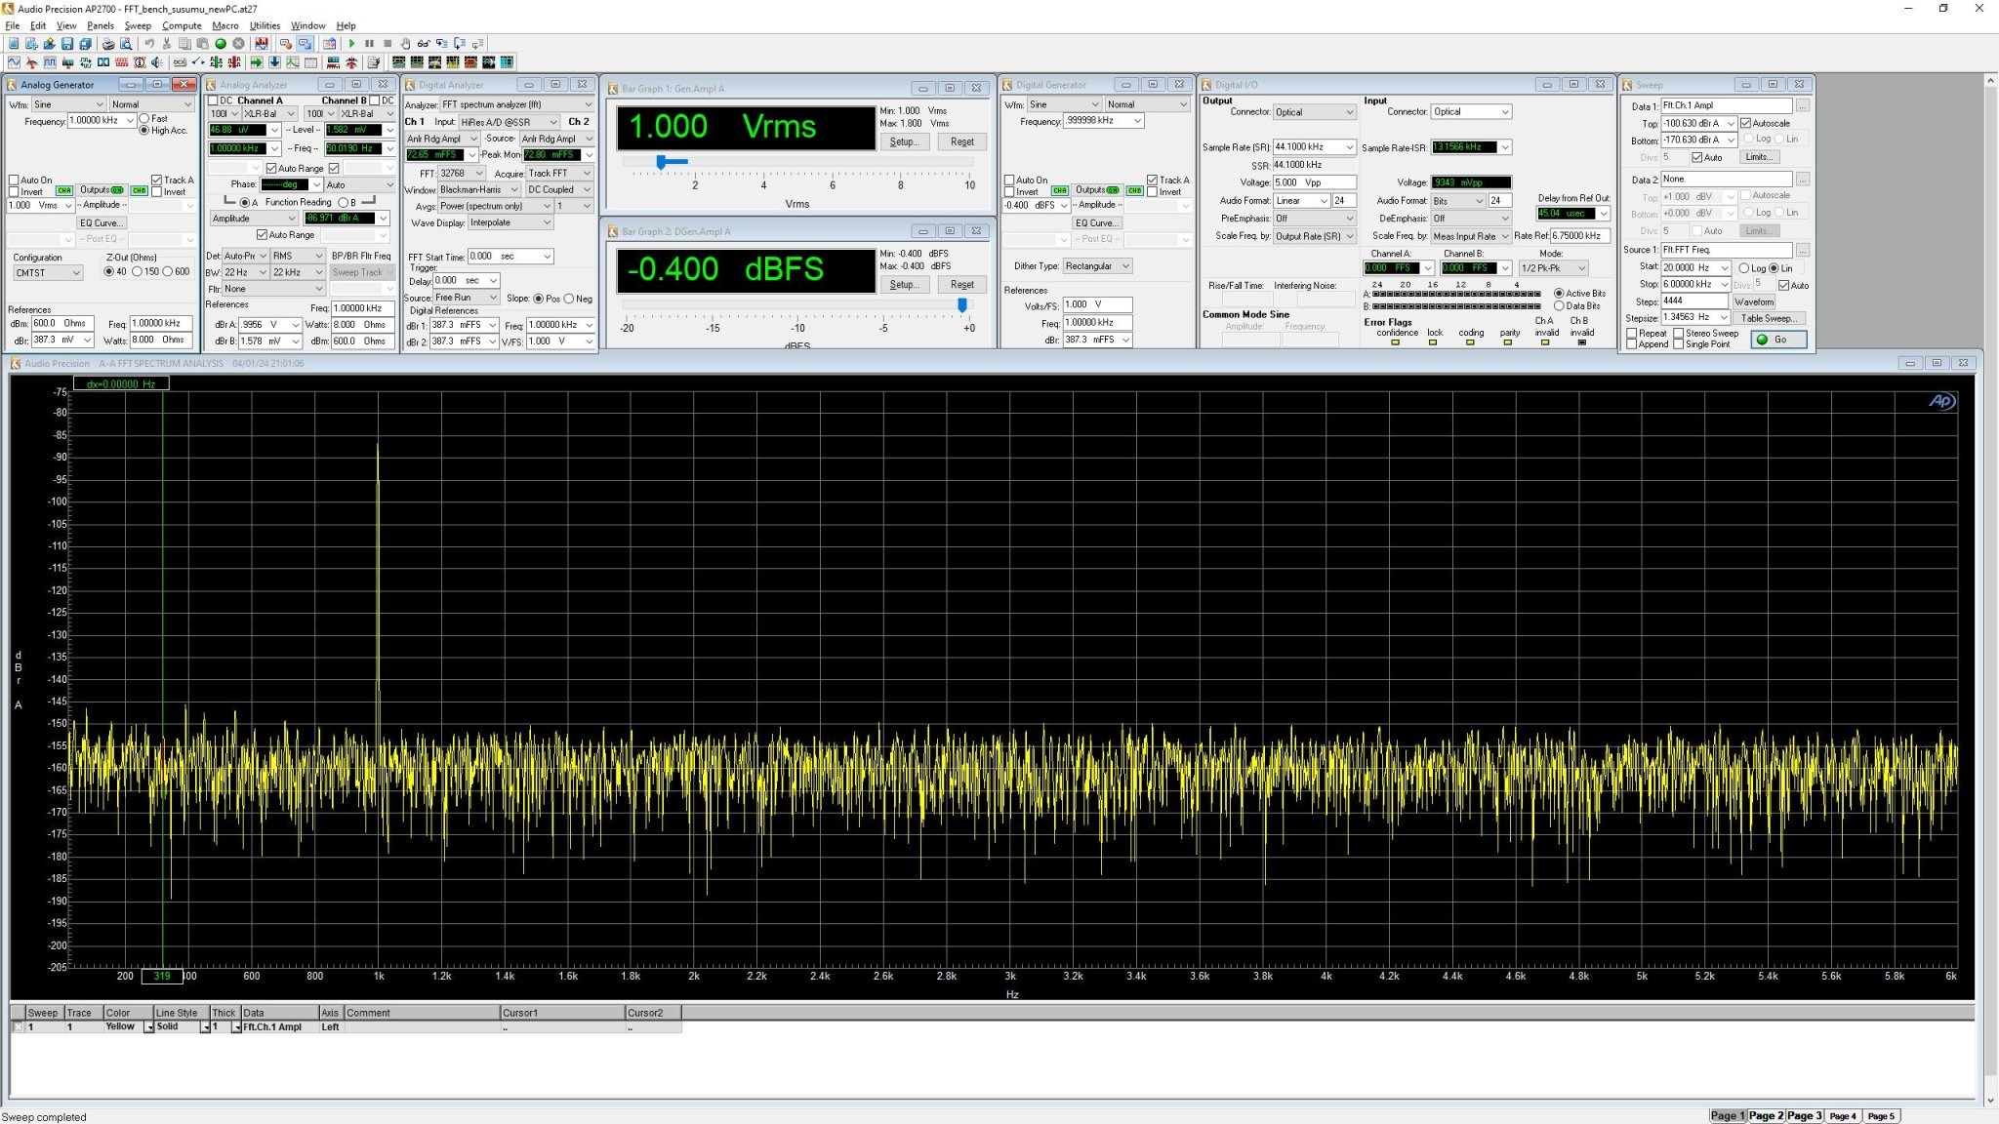Toggle DC checkbox for Channel A

point(214,100)
